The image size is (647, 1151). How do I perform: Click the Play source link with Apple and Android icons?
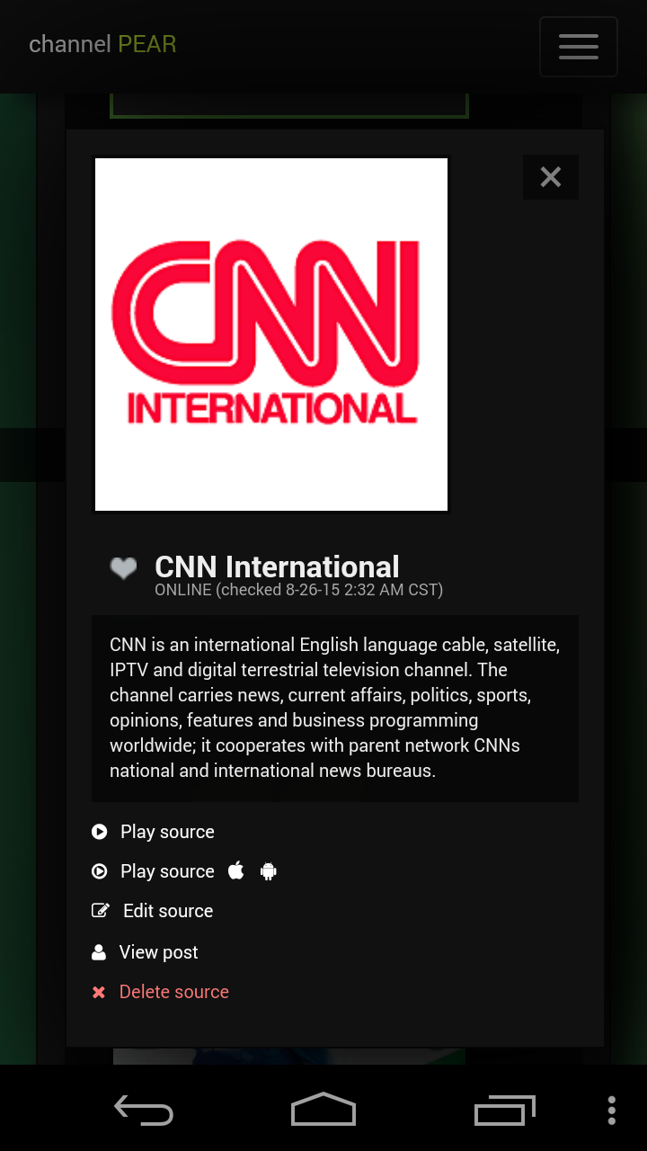[167, 871]
